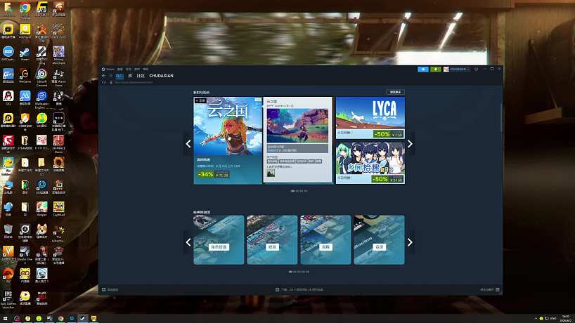The image size is (575, 323).
Task: Open the G+ blue desktop icon
Action: coord(8,75)
